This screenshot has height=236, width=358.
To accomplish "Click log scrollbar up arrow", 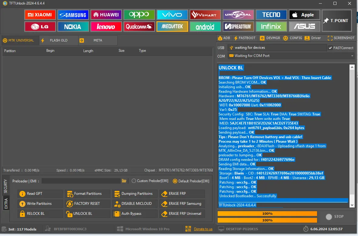I will (x=352, y=67).
